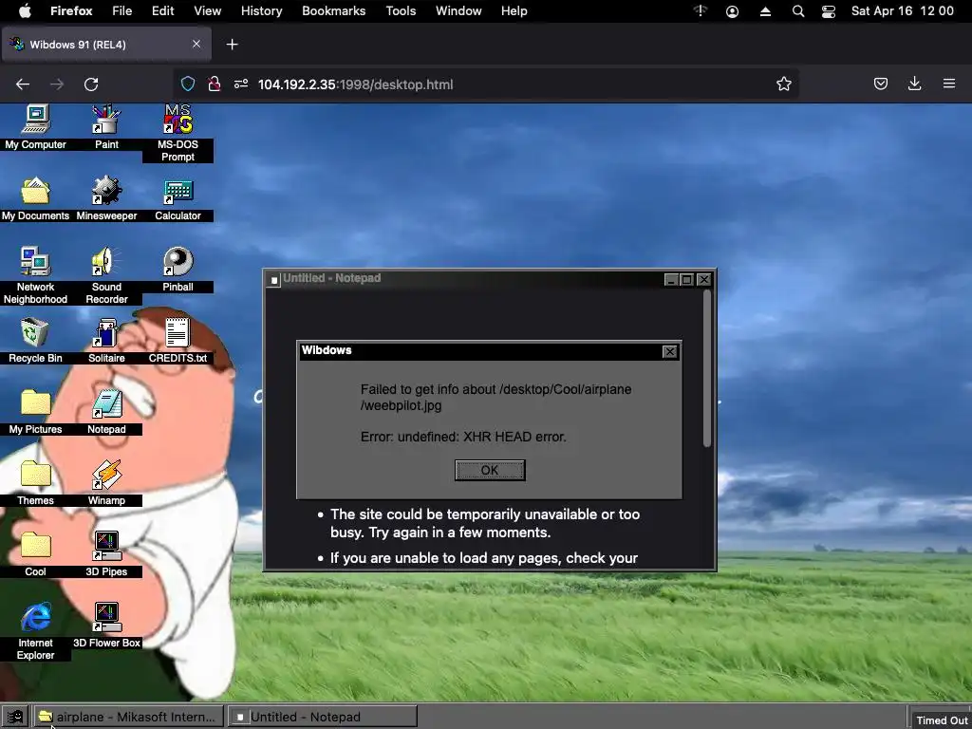Open the Edit menu
Viewport: 972px width, 729px height.
coord(163,11)
